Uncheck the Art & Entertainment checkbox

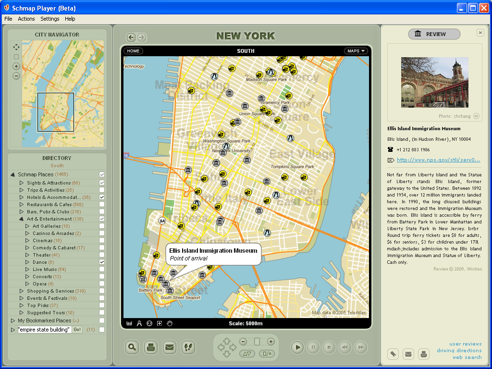point(102,219)
